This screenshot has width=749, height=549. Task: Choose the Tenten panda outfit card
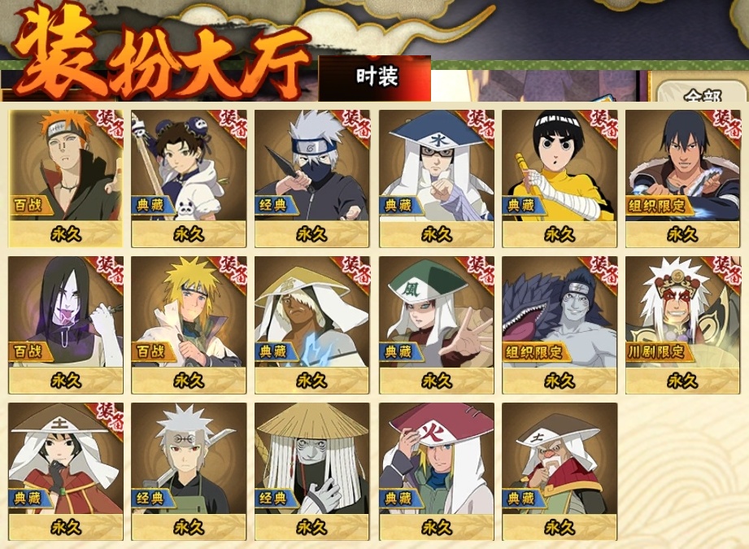point(189,178)
